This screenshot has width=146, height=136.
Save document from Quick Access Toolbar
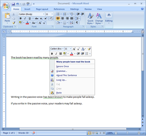[x=13, y=4]
